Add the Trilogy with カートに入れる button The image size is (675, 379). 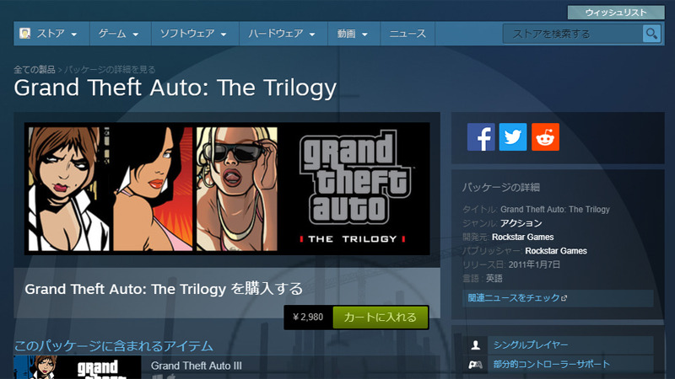pyautogui.click(x=381, y=318)
